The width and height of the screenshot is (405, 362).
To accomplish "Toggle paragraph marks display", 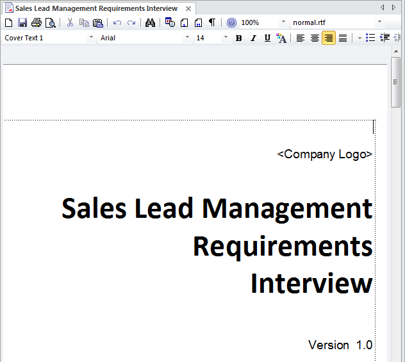I will coord(212,23).
